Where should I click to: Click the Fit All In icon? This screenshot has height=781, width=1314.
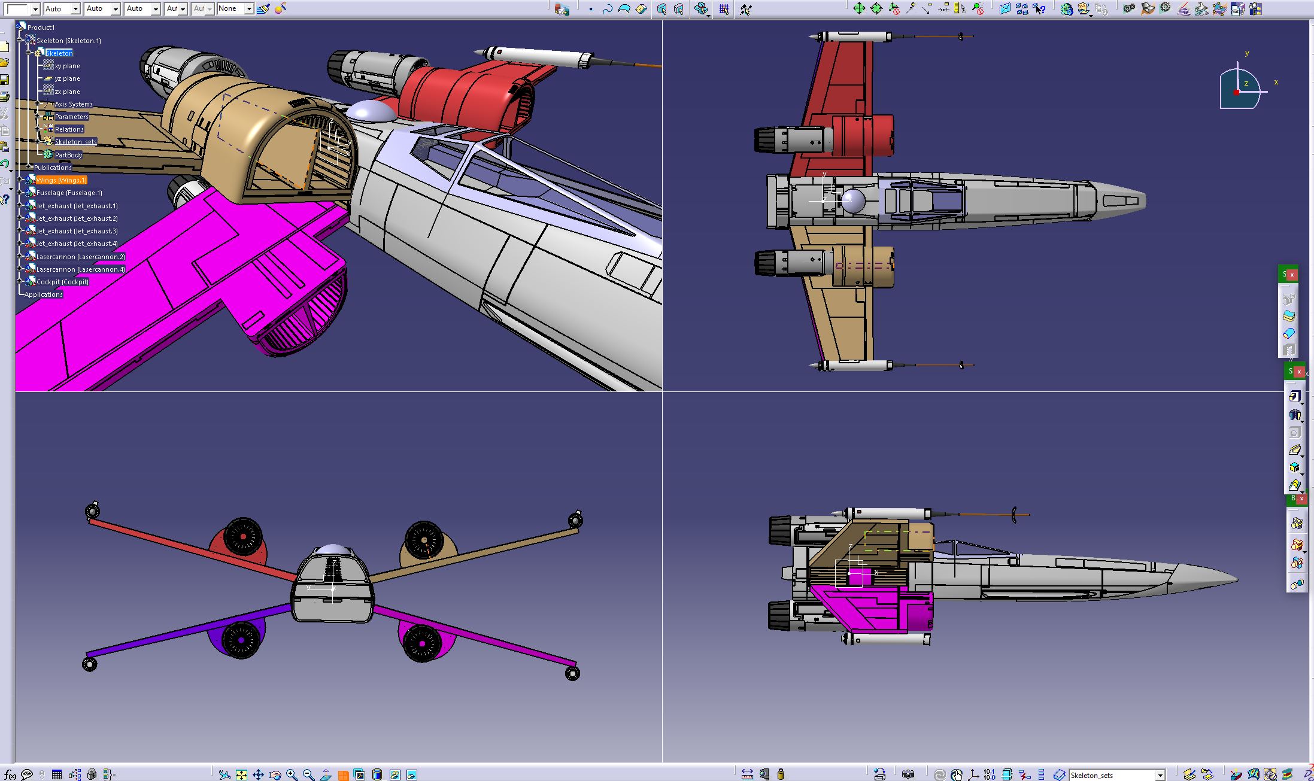point(241,774)
